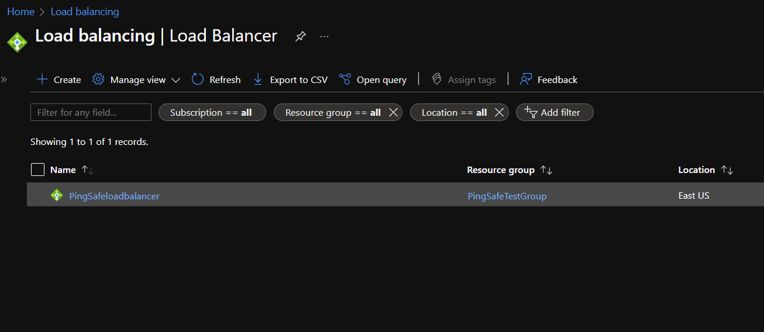
Task: Open the ellipsis more options menu
Action: coord(325,36)
